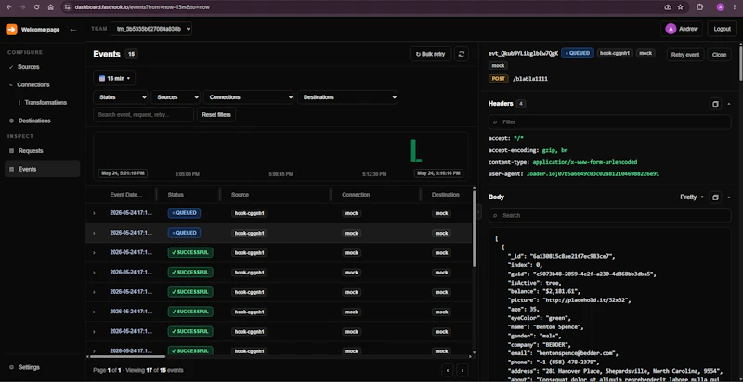Reload the page in the browser
The image size is (743, 382).
click(x=37, y=7)
